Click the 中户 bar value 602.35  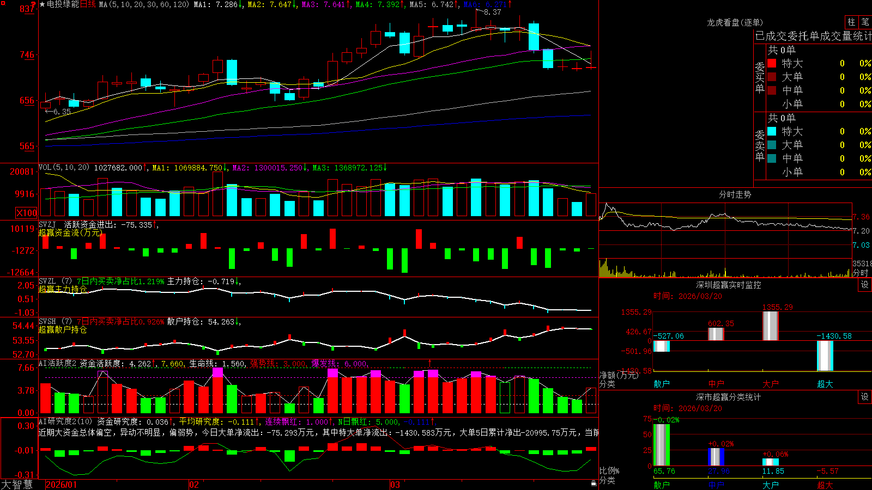pos(720,323)
